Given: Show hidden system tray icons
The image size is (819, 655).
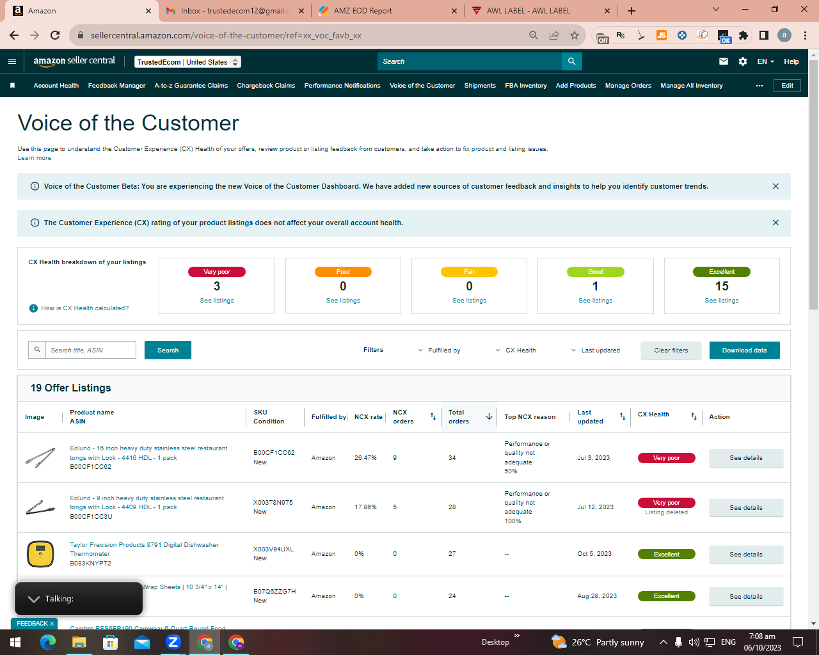Looking at the screenshot, I should click(664, 642).
